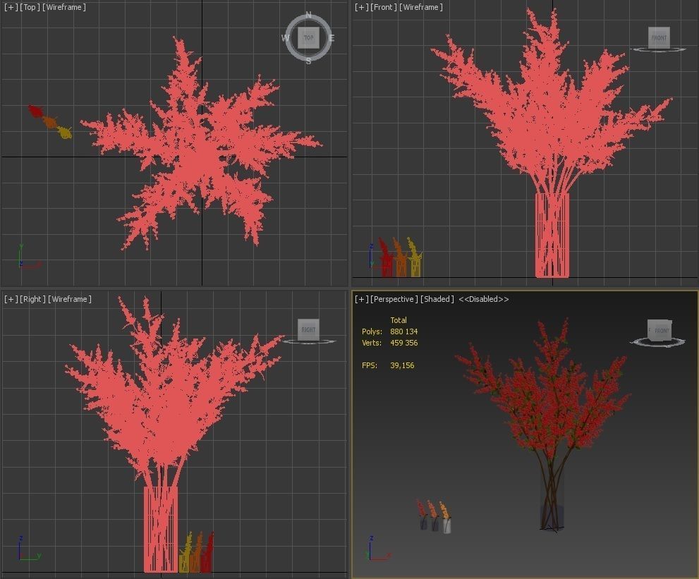Open the [Shaded] shading mode menu
This screenshot has height=579, width=699.
tap(437, 299)
